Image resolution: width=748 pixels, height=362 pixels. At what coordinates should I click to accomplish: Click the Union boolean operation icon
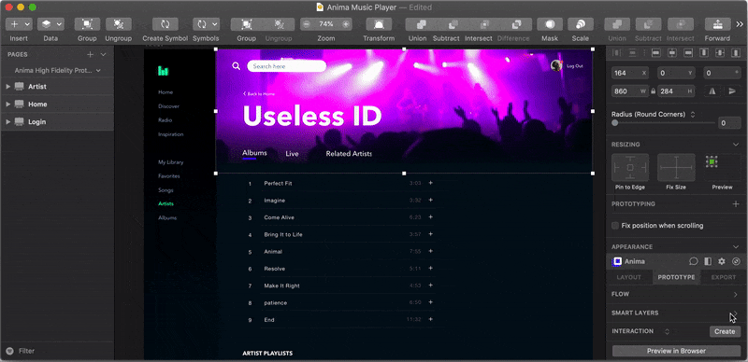[x=422, y=24]
